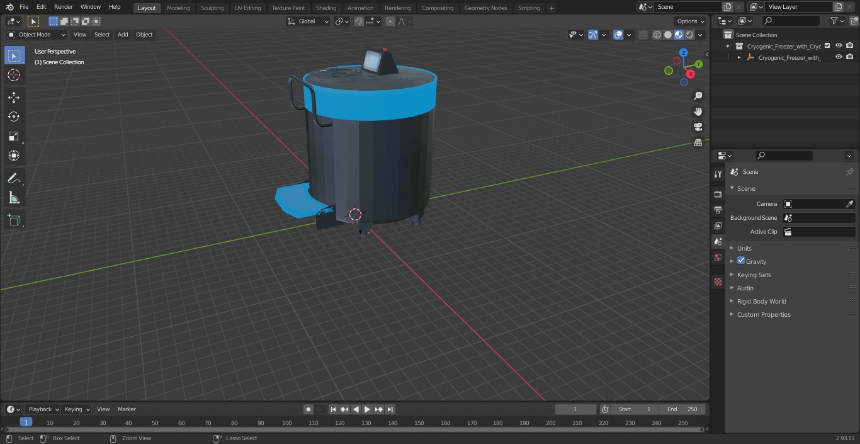Screen dimensions: 860x444
Task: Click frame 100 on the timeline ruler
Action: (x=287, y=423)
